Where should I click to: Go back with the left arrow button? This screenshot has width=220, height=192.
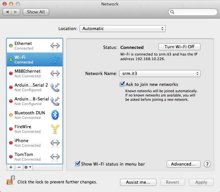pos(7,12)
